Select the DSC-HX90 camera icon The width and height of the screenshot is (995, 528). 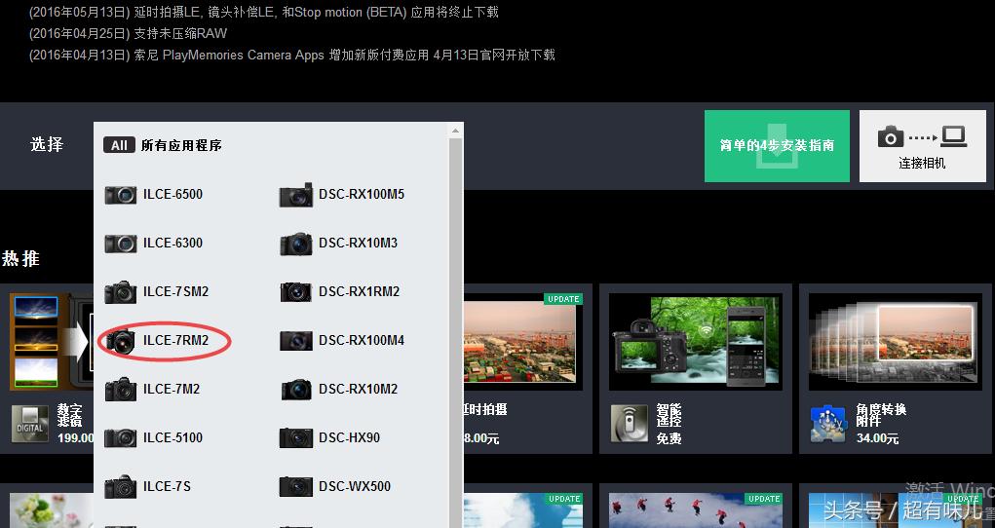(x=296, y=437)
